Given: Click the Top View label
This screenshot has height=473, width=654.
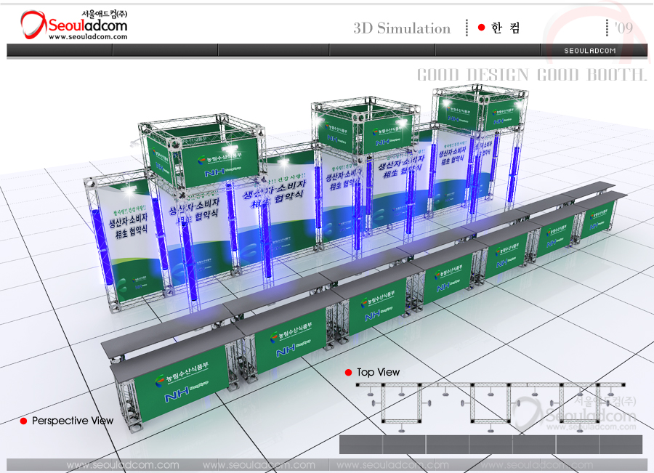Looking at the screenshot, I should (379, 373).
